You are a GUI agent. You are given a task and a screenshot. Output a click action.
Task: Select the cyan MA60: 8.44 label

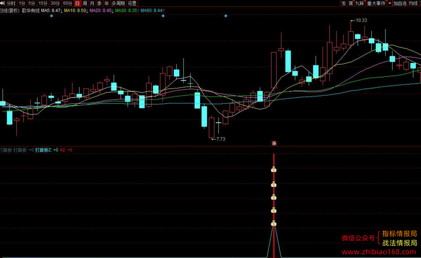pyautogui.click(x=153, y=10)
